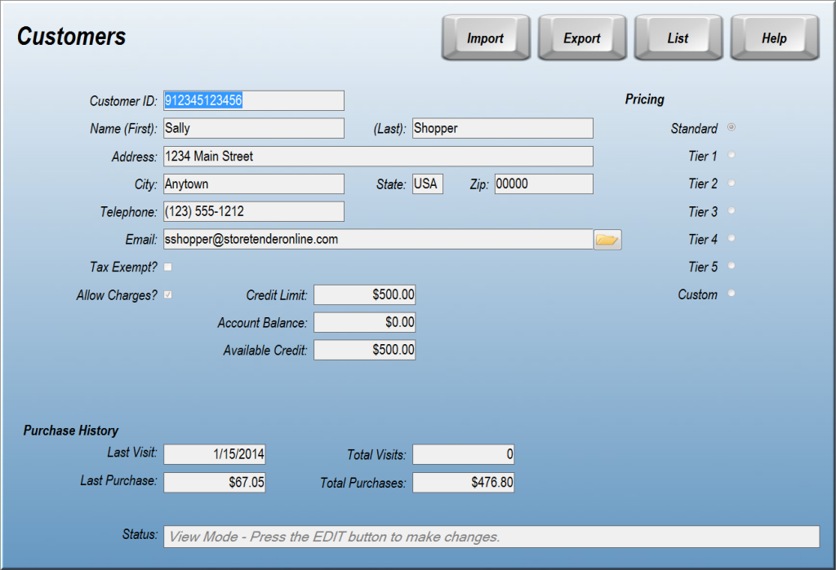The height and width of the screenshot is (570, 836).
Task: Open the email folder icon button
Action: click(607, 240)
